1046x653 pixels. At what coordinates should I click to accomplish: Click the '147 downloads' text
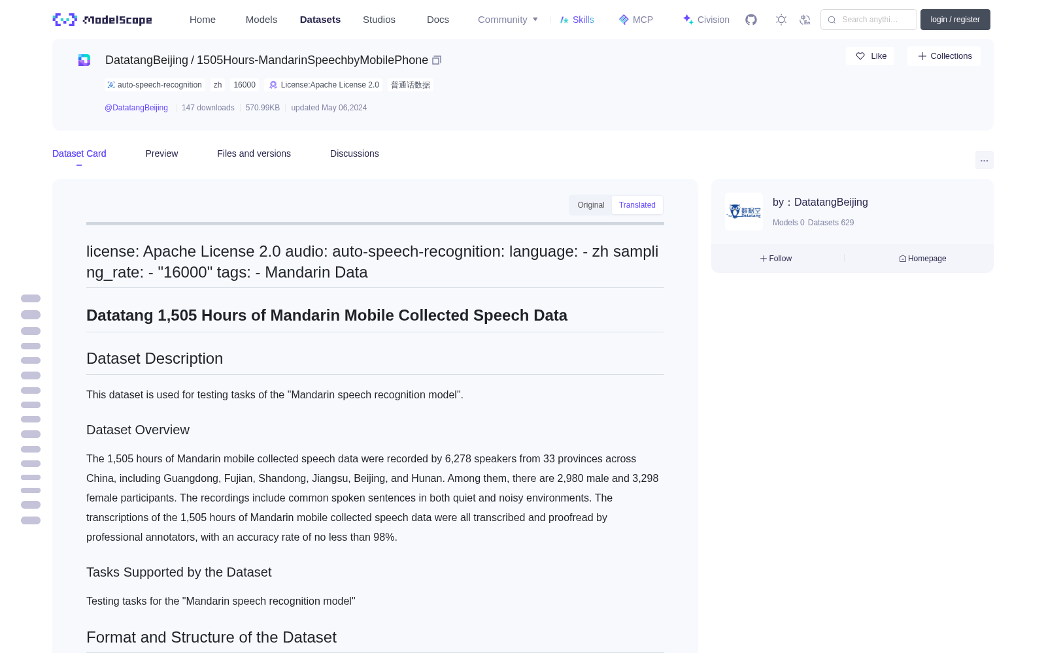pos(208,108)
